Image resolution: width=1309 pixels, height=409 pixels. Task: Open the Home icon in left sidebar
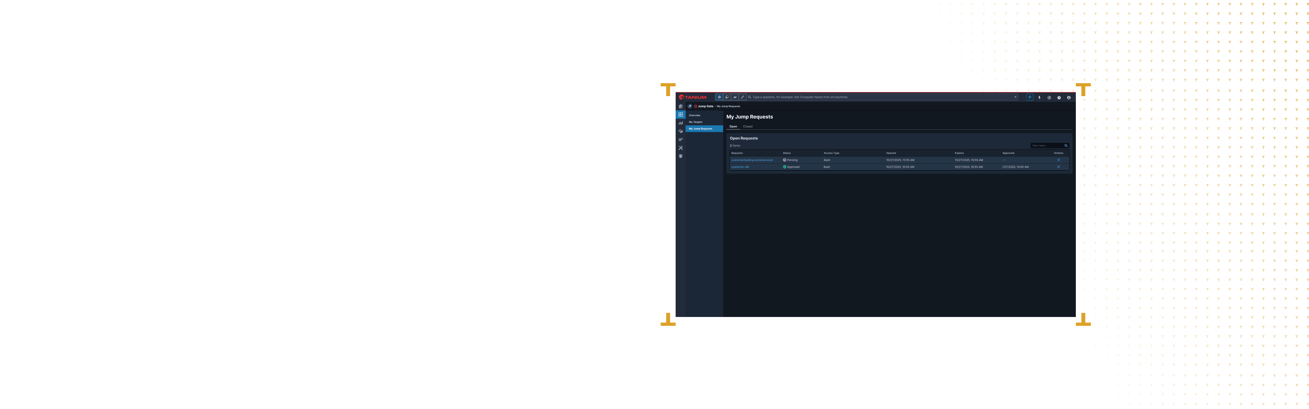[680, 106]
